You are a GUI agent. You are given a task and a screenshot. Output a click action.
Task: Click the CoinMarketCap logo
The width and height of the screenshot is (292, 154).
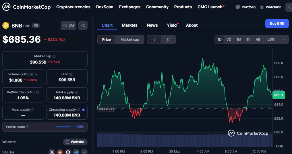(26, 7)
